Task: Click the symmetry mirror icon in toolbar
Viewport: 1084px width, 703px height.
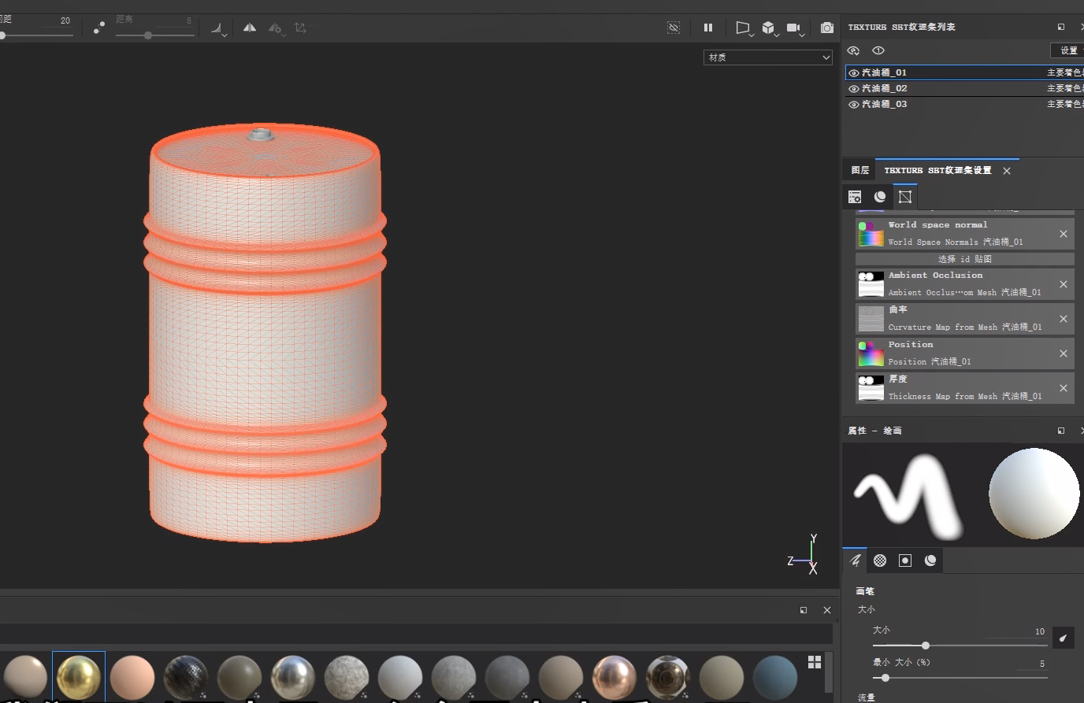Action: [250, 28]
